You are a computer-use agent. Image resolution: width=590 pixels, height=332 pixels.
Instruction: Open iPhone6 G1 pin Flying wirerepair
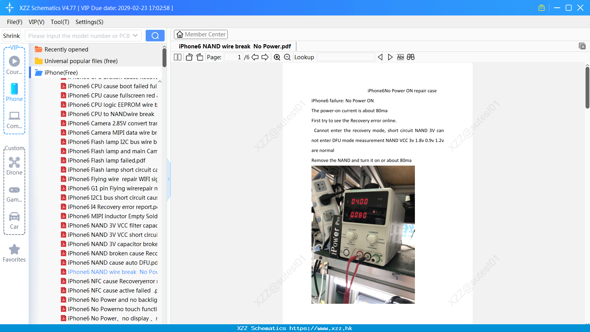109,188
